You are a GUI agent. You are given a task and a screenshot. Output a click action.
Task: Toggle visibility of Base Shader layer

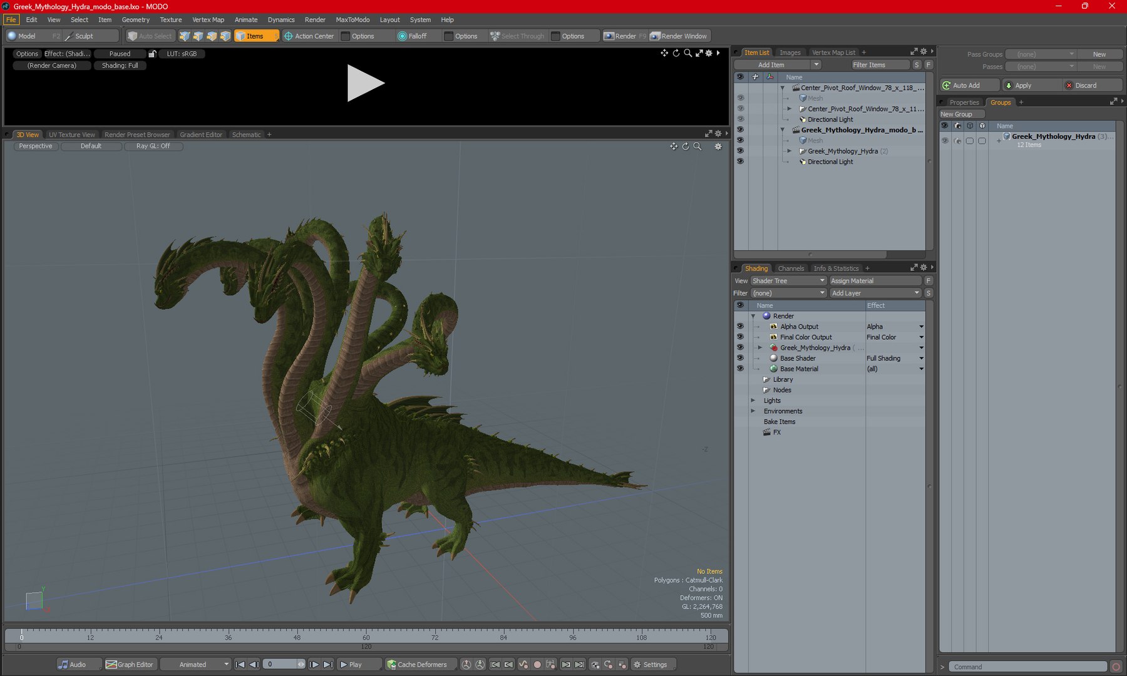pyautogui.click(x=740, y=358)
